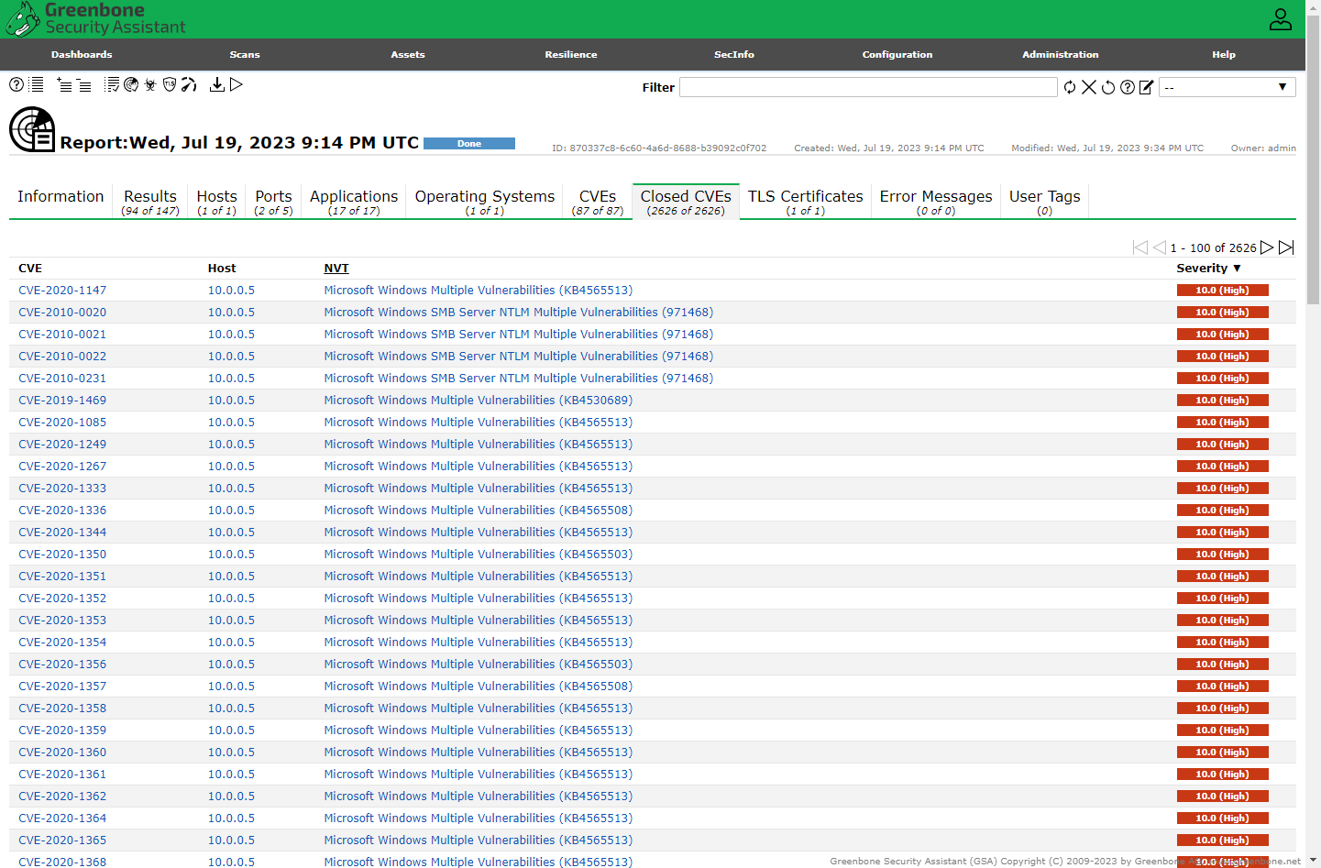1321x868 pixels.
Task: Switch to the TLS Certificates tab
Action: point(806,202)
